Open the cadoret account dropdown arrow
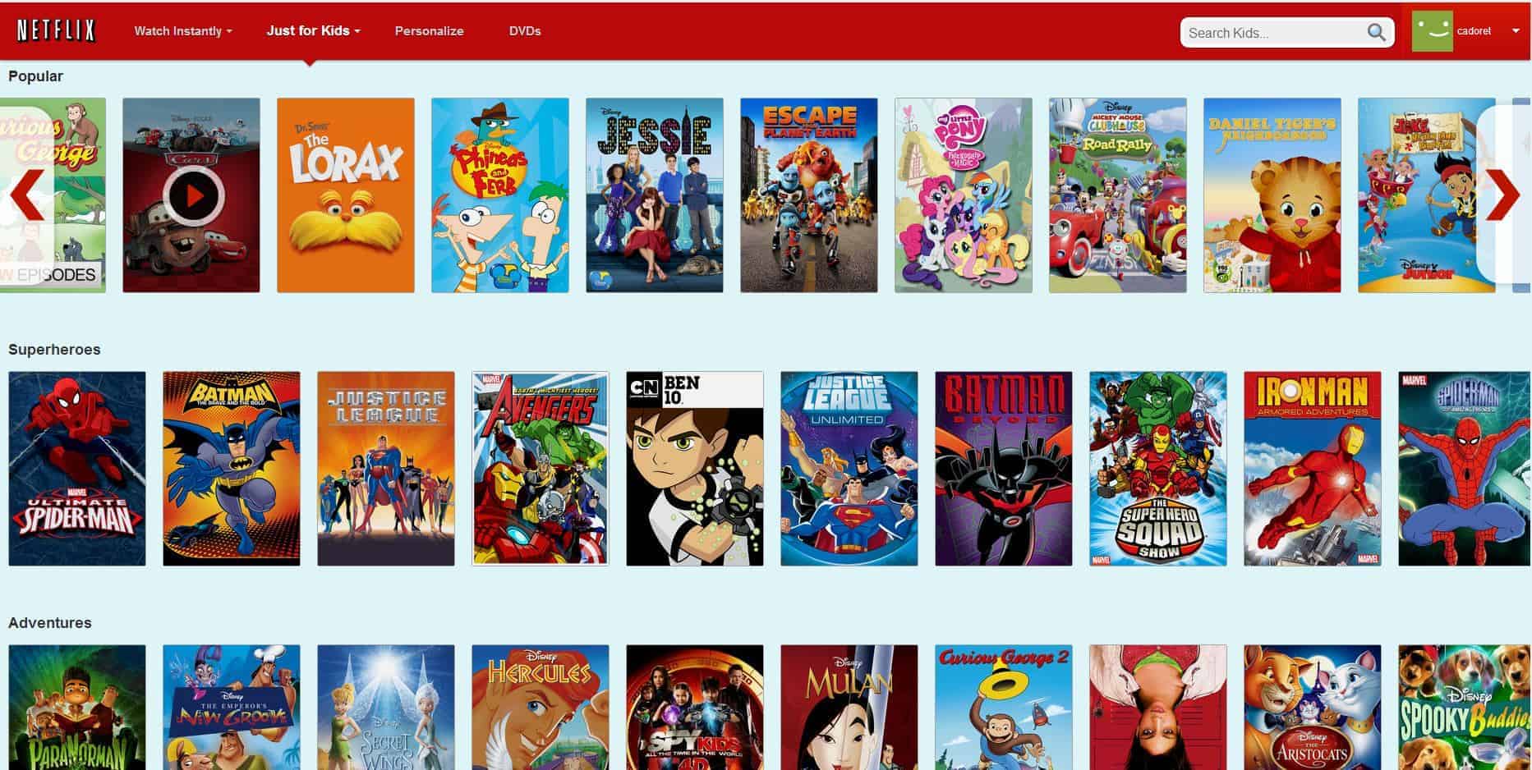The width and height of the screenshot is (1532, 770). [1515, 31]
